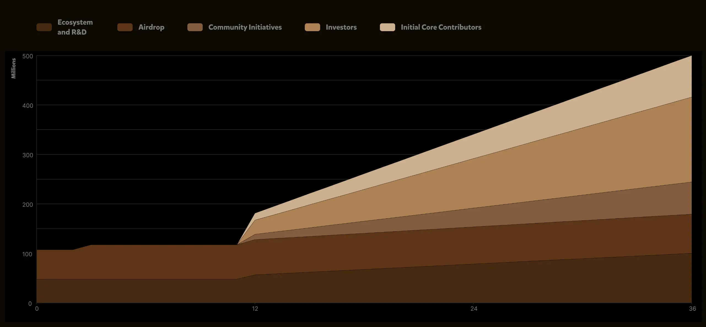Click the month 12 axis label
This screenshot has height=327, width=706.
[255, 309]
